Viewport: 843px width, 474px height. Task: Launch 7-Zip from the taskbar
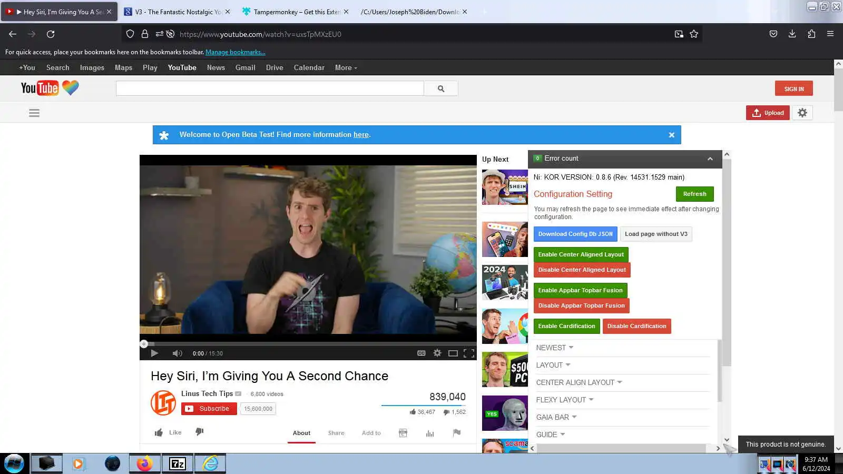click(177, 463)
